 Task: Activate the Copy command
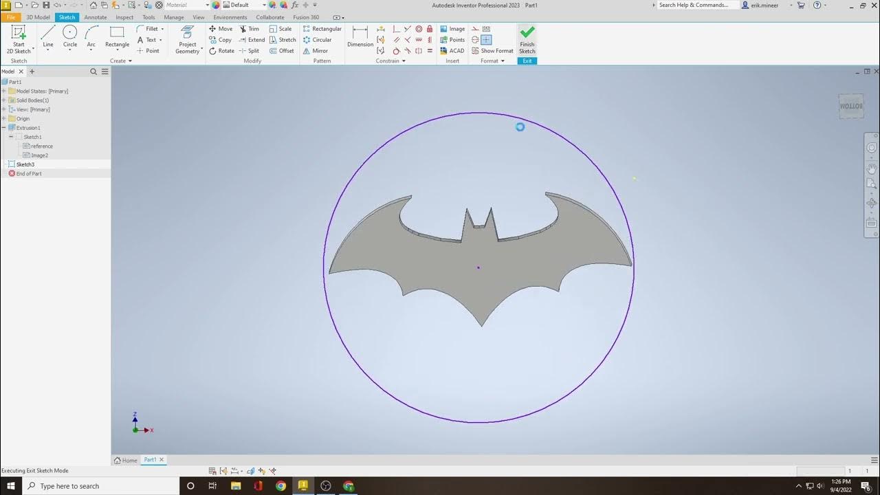click(x=220, y=40)
